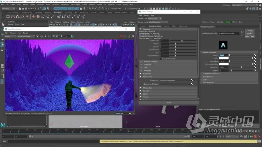Toggle the audio speaker icon in range bar
The height and width of the screenshot is (147, 262).
[x=251, y=136]
